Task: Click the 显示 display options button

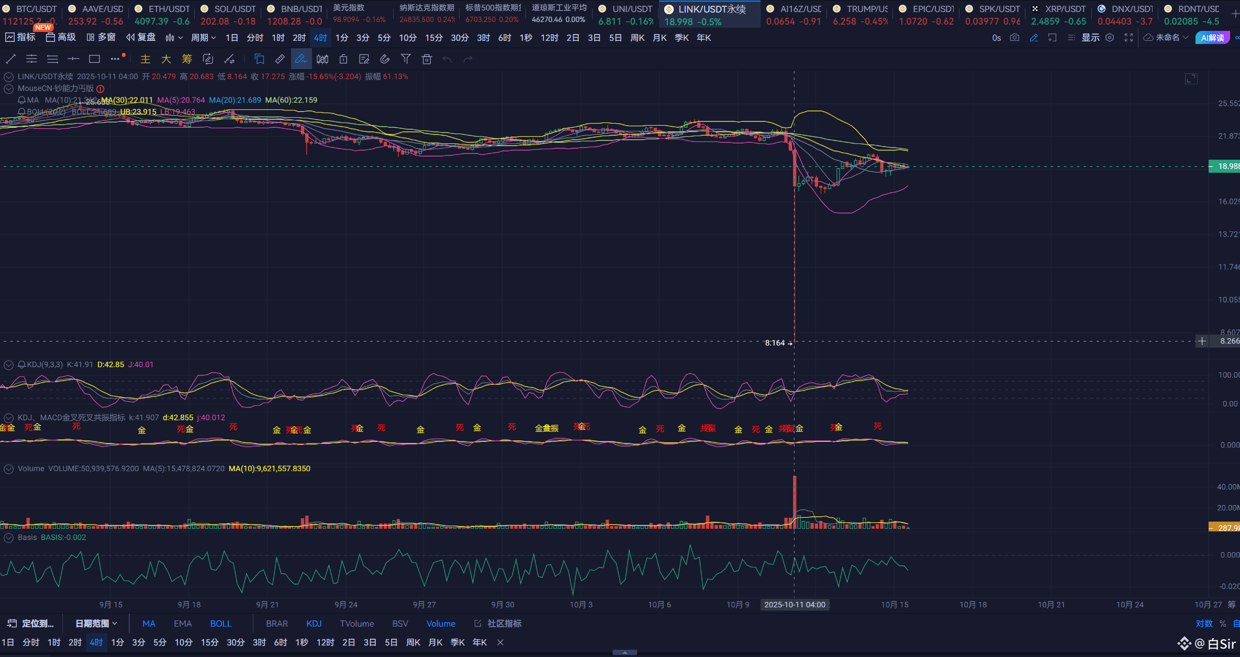Action: pyautogui.click(x=1090, y=38)
